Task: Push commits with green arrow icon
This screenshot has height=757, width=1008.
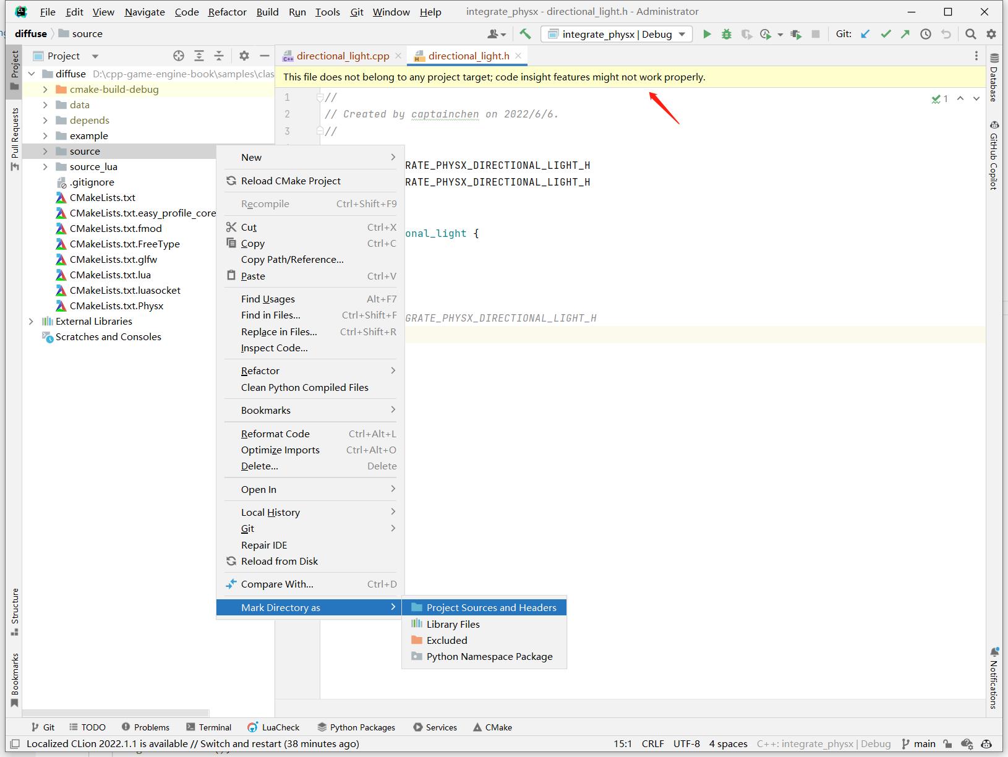Action: [905, 34]
